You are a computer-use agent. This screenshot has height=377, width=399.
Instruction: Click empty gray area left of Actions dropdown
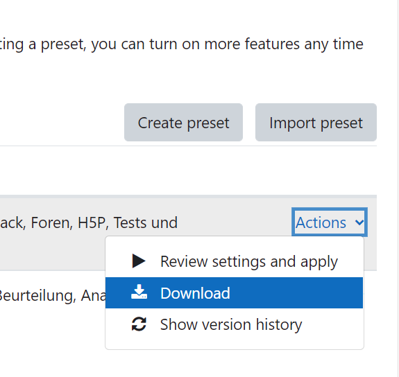tap(234, 222)
